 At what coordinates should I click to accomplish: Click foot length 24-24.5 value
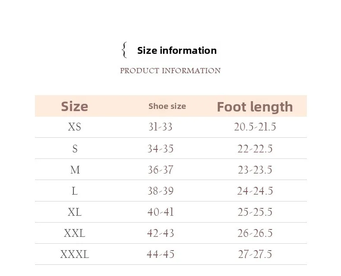point(255,191)
